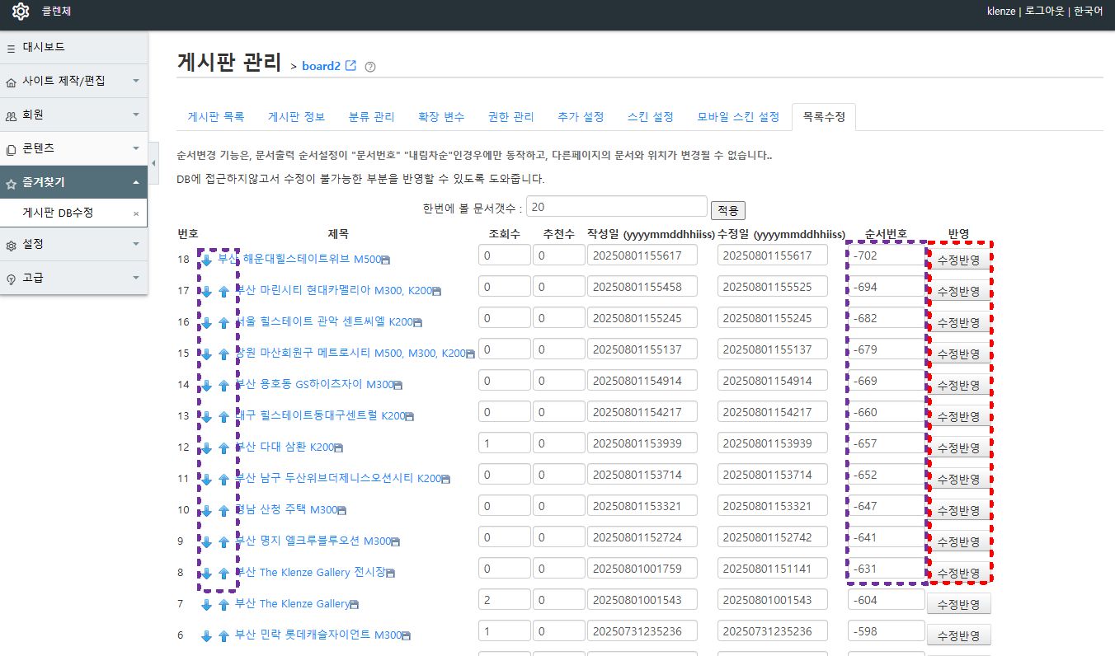Focus 작성일 field 20250801155617
1115x656 pixels.
point(642,255)
